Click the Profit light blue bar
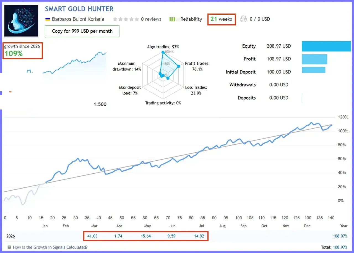This screenshot has width=354, height=253. click(x=315, y=59)
